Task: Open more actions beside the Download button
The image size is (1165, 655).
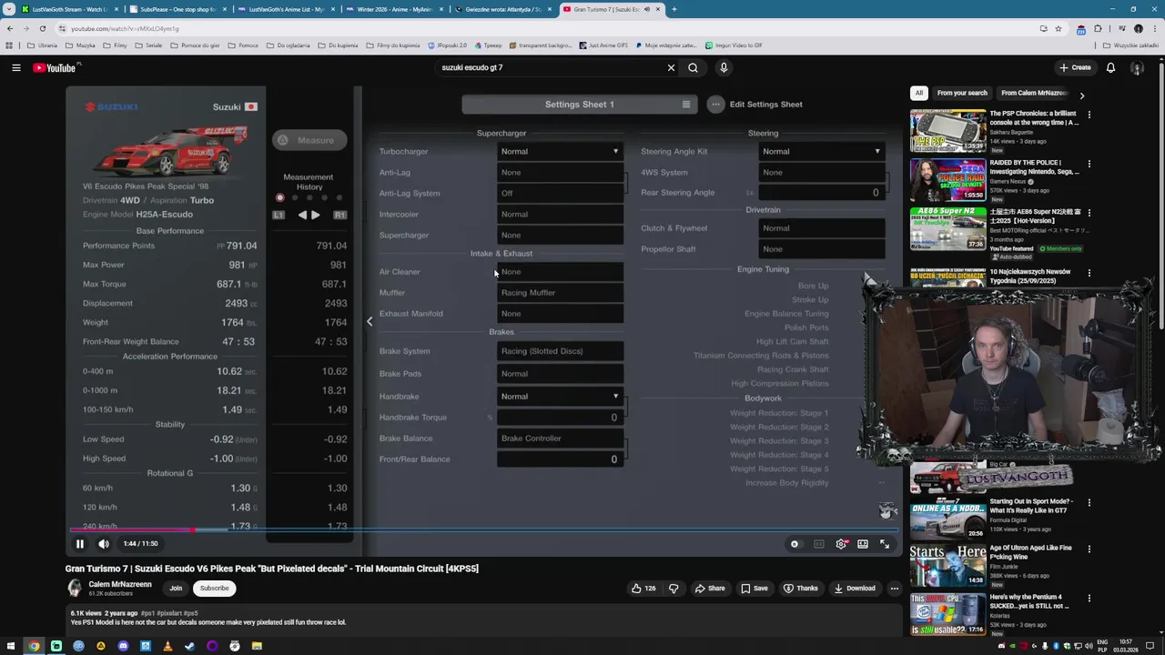Action: (x=895, y=589)
